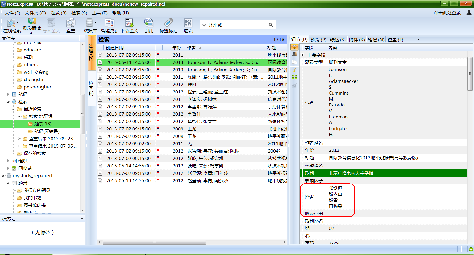Expand 查重结果 2015-09-23 node
Screen dimensions: 474x255
tap(19, 139)
